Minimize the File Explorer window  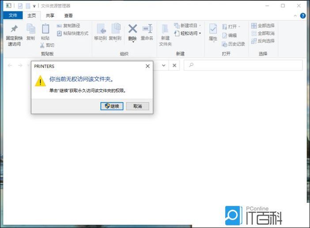(x=267, y=6)
